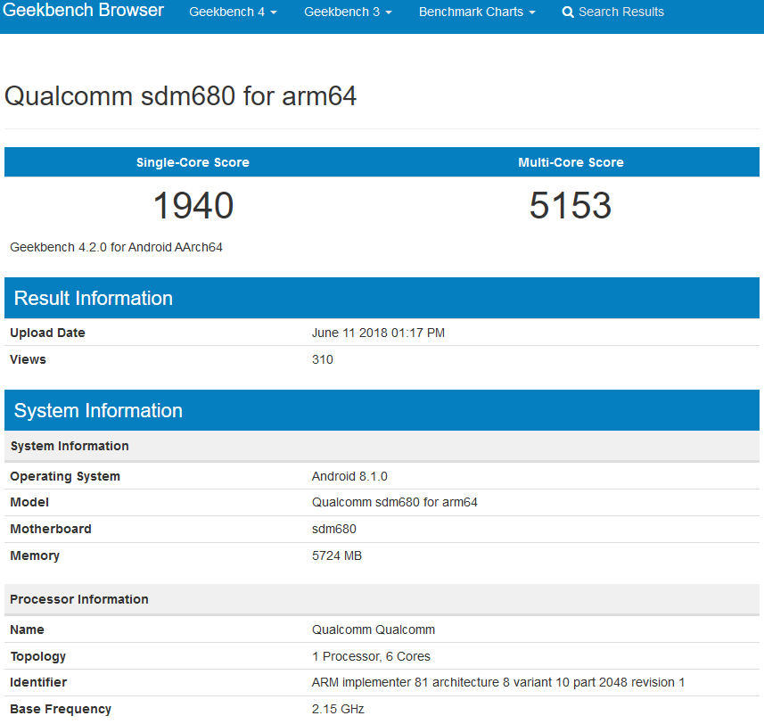
Task: Click the Upload Date label
Action: coord(48,333)
